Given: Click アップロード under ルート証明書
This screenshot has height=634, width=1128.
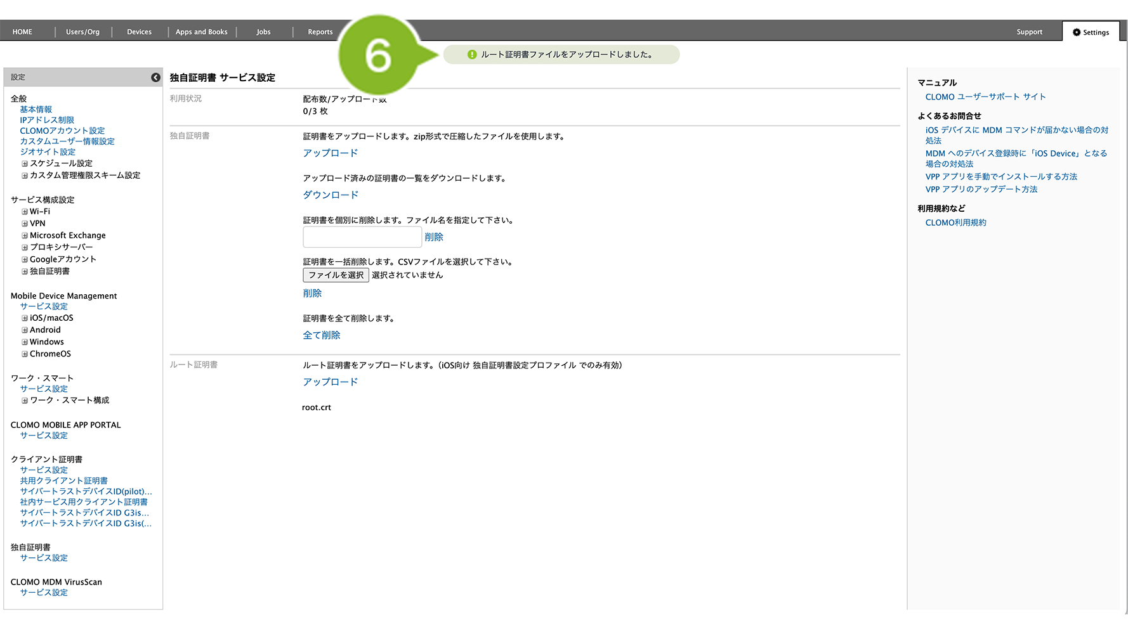Looking at the screenshot, I should tap(331, 382).
